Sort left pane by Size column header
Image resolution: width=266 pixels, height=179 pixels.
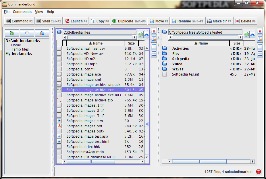pyautogui.click(x=131, y=43)
